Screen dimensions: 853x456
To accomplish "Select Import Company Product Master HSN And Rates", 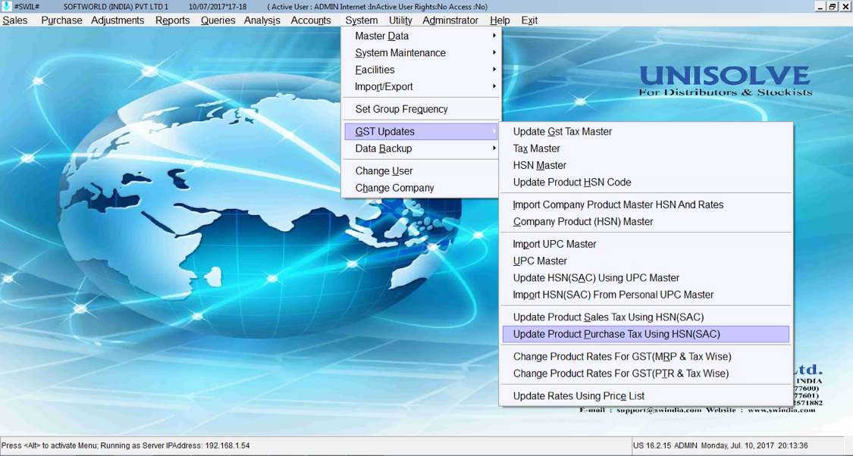I will click(x=646, y=205).
